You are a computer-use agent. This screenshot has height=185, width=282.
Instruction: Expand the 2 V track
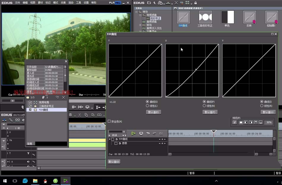pyautogui.click(x=8, y=136)
